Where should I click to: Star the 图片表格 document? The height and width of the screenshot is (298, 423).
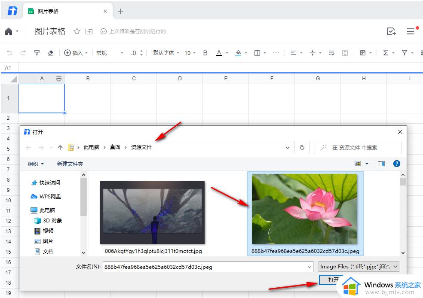(x=77, y=31)
